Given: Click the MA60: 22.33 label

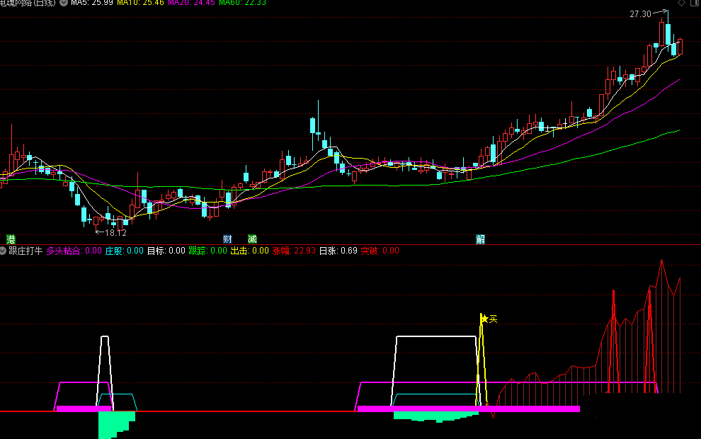Looking at the screenshot, I should (242, 3).
